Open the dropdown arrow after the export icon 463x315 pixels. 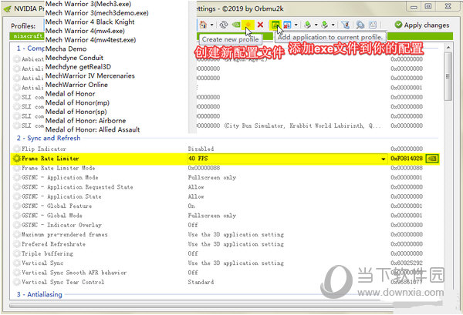(x=316, y=25)
